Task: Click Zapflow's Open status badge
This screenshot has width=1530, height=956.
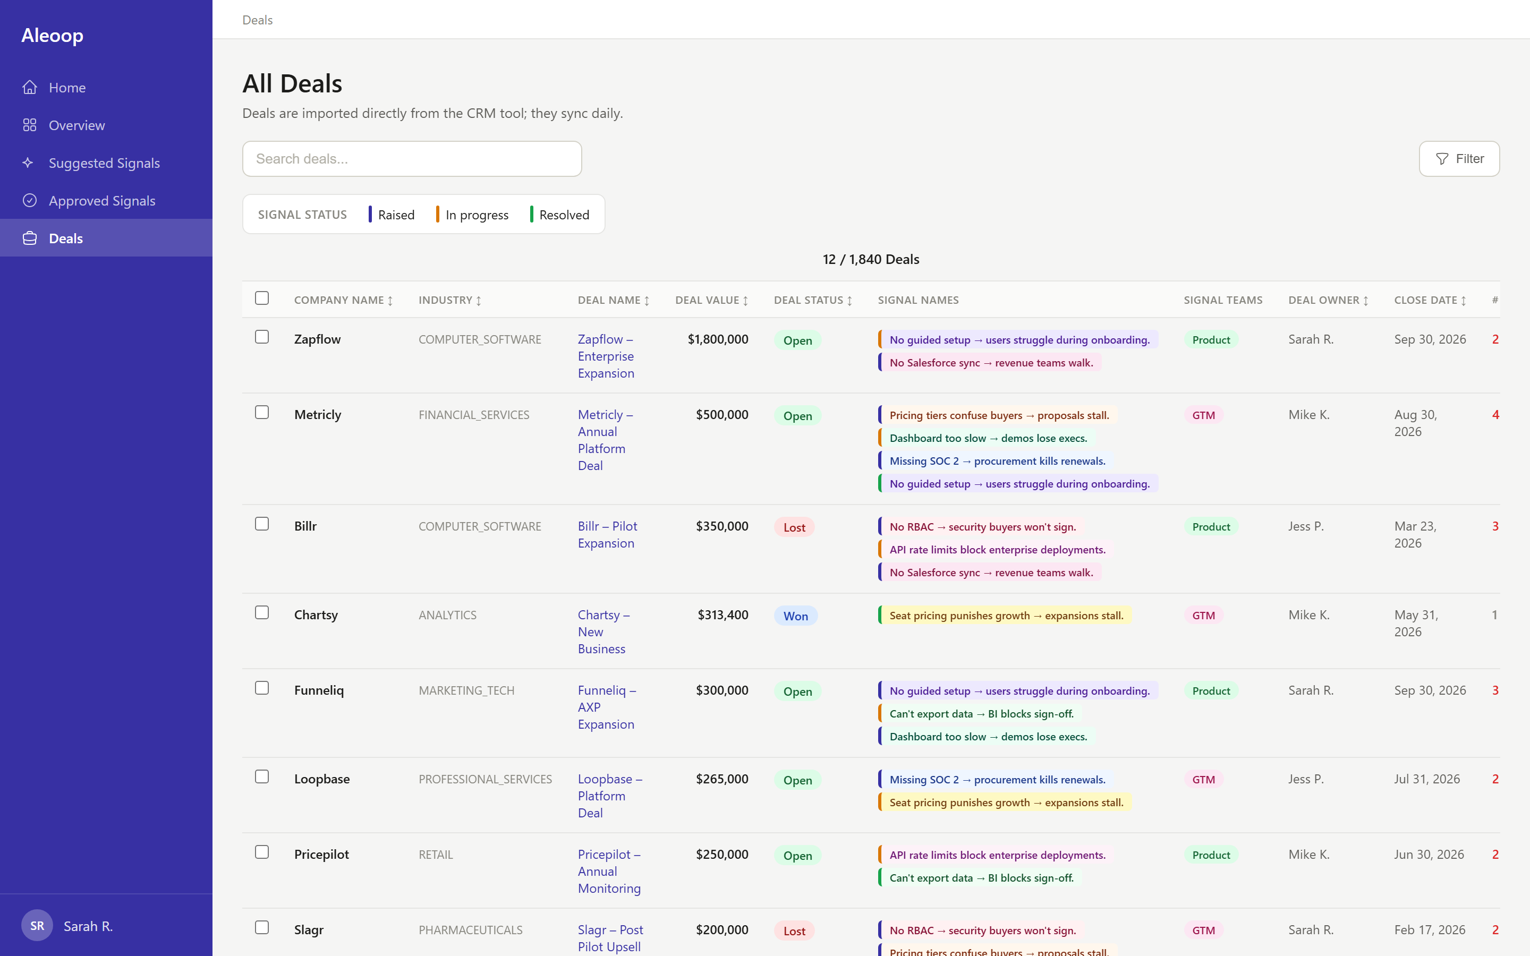Action: point(798,340)
